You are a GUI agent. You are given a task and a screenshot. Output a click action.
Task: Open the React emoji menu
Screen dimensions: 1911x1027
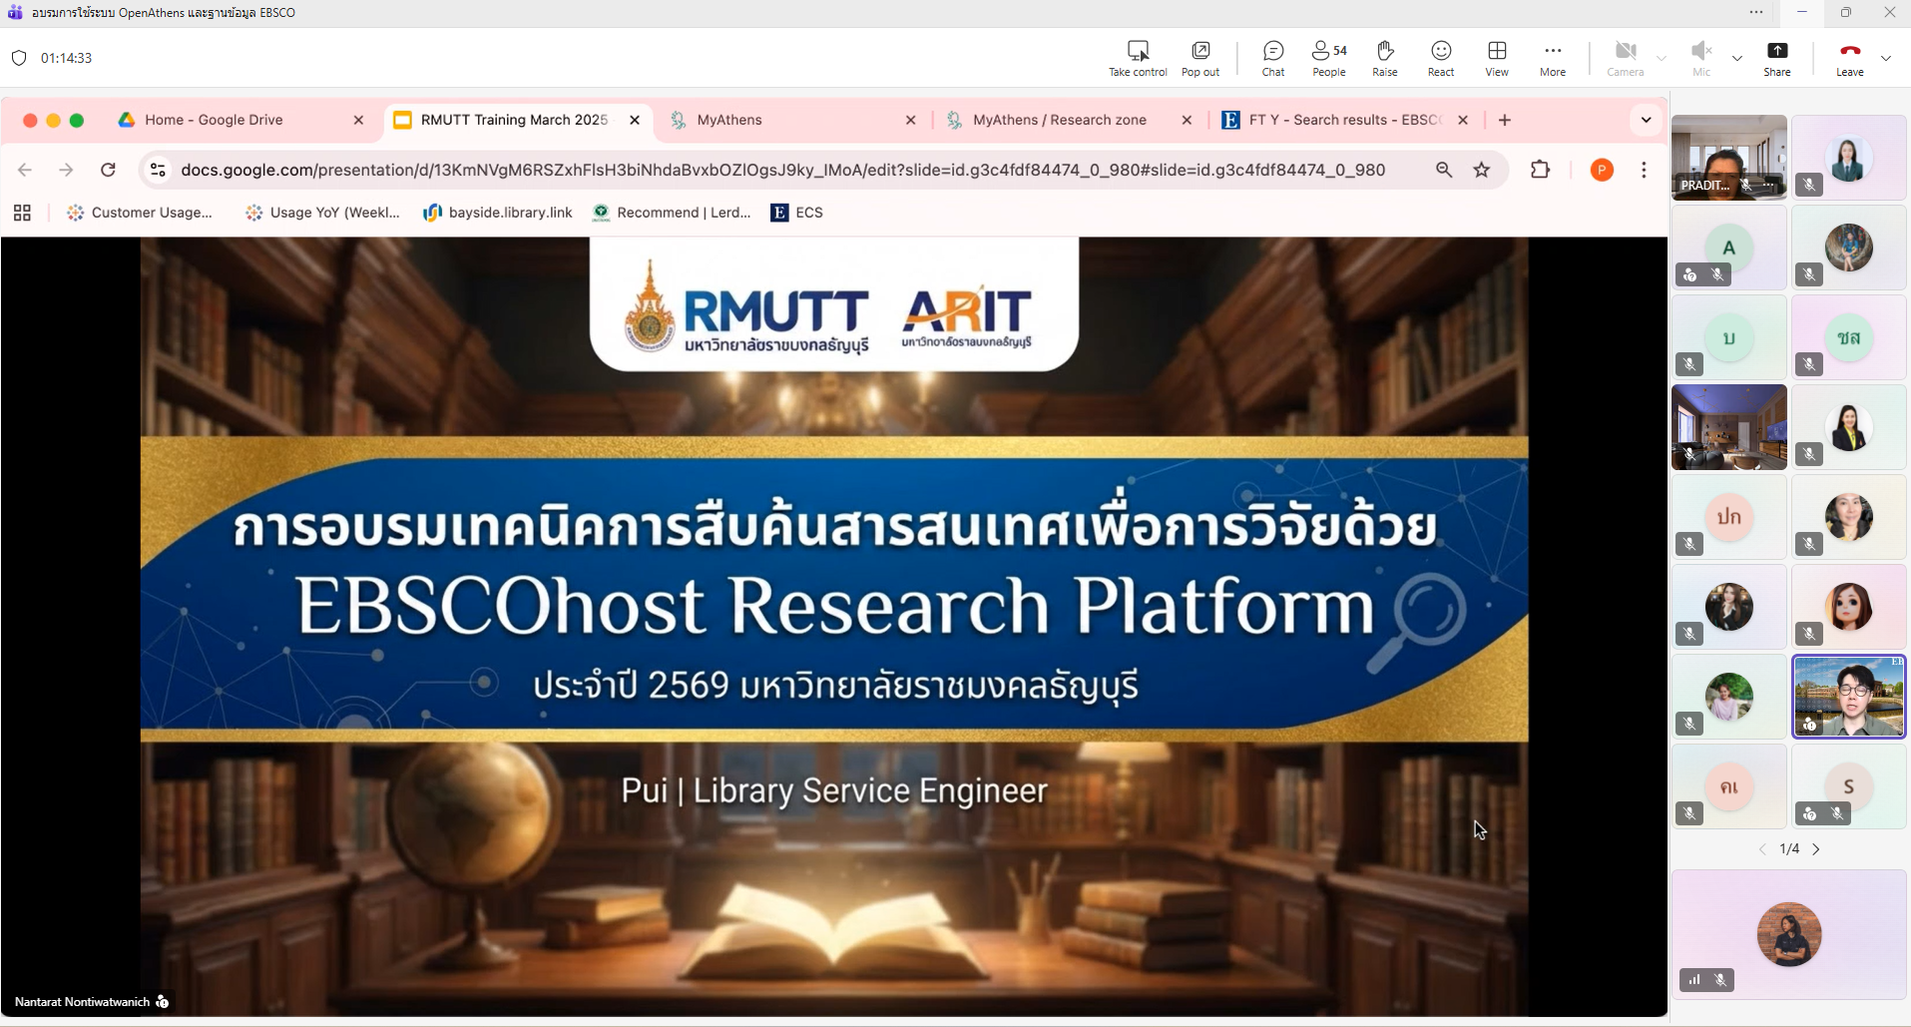(x=1440, y=58)
